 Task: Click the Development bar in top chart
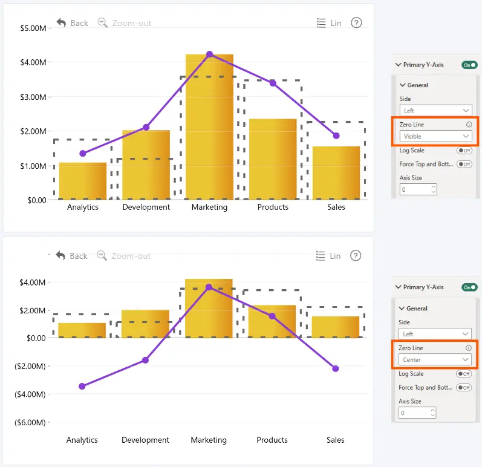tap(146, 165)
